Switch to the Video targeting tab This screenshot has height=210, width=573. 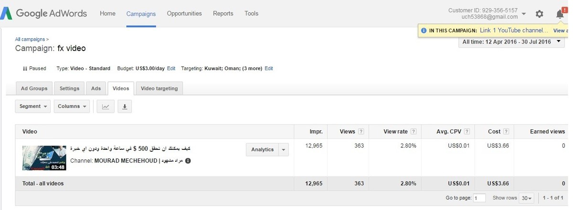(x=159, y=88)
